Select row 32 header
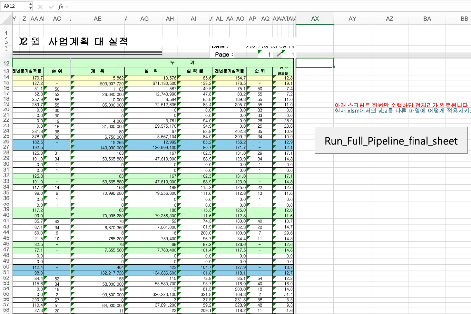The image size is (471, 314). point(6,176)
